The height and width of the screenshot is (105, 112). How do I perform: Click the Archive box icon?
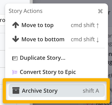click(16, 91)
